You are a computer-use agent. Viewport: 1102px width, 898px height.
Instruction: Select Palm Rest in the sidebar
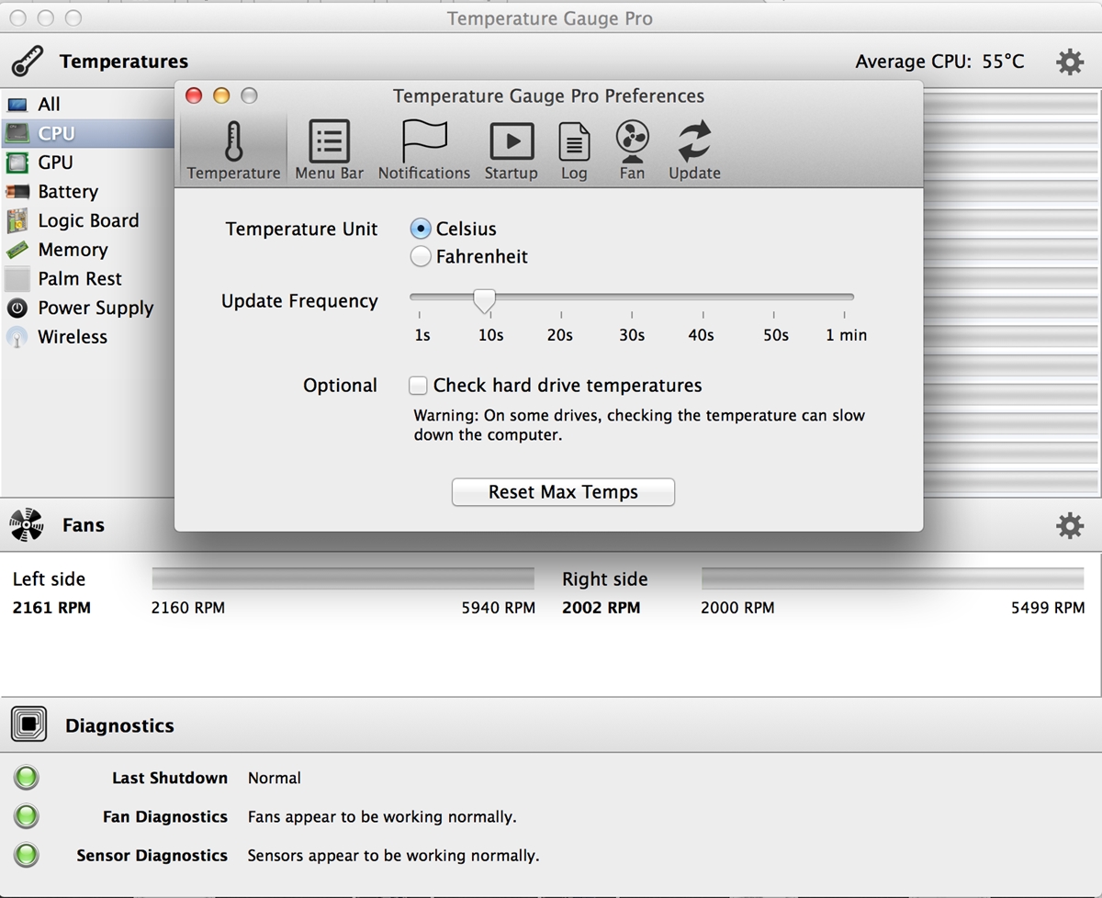[x=87, y=279]
